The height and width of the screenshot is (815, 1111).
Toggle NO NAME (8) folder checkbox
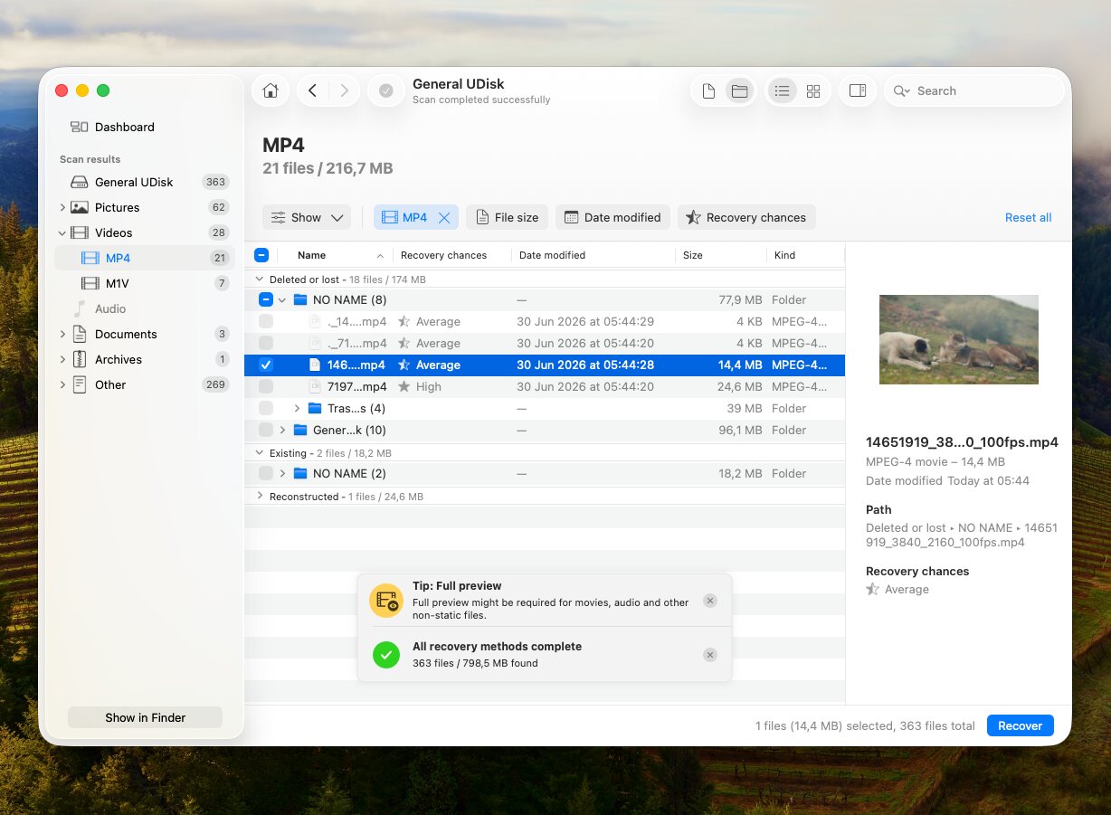click(x=266, y=299)
